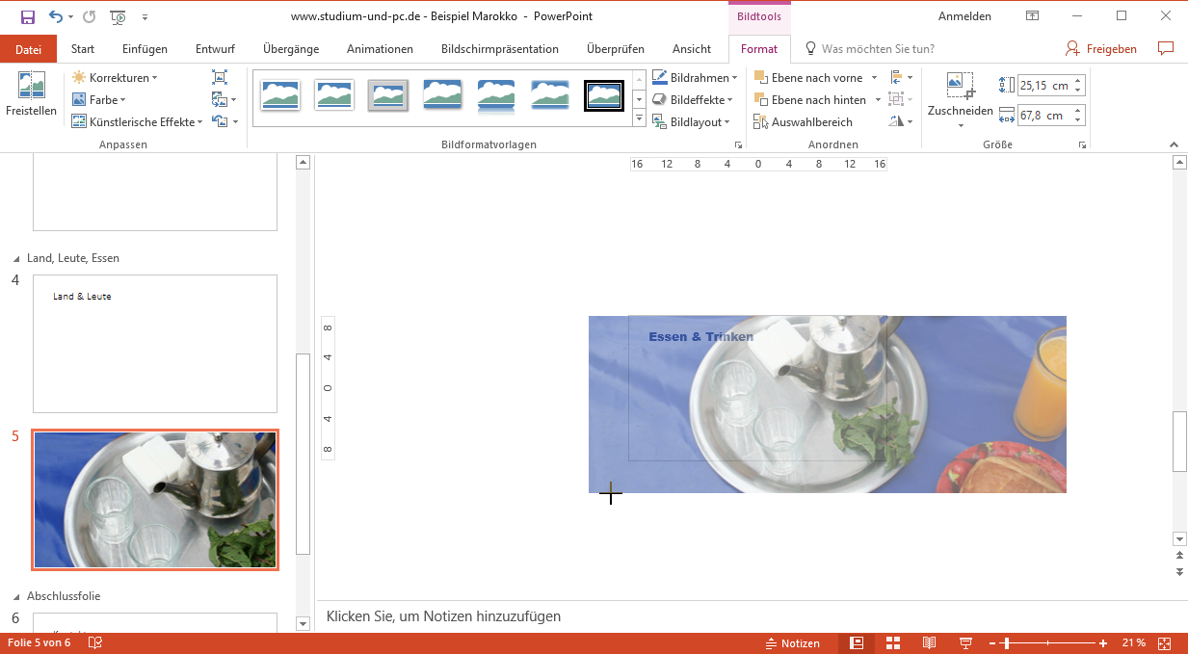Click Ebene nach hinten
The image size is (1188, 654).
tap(811, 100)
